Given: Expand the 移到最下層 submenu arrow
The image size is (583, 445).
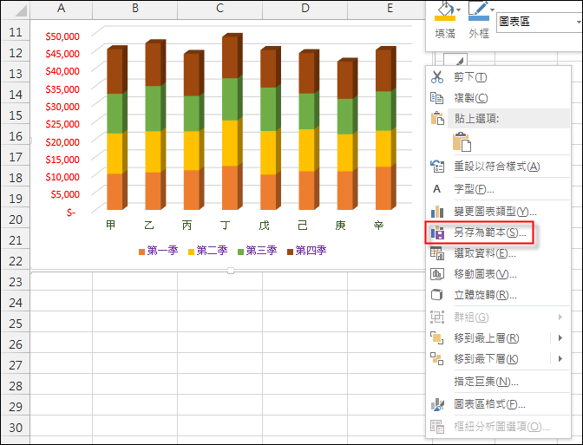Looking at the screenshot, I should pos(560,359).
